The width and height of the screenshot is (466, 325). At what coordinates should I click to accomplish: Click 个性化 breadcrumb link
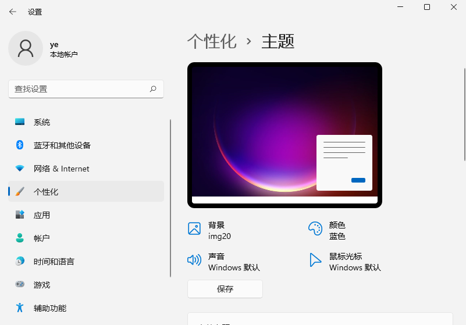[x=212, y=41]
